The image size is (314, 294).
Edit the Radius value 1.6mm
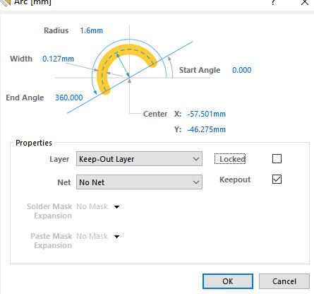click(91, 30)
